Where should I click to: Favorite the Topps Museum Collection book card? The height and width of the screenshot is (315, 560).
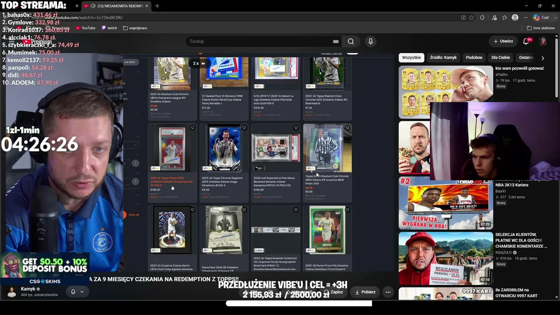296,210
